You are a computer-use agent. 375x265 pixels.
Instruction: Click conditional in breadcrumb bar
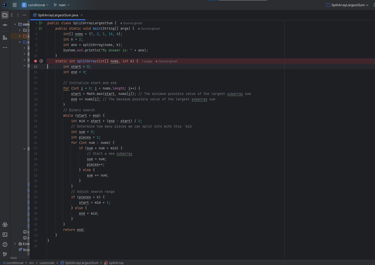13,263
